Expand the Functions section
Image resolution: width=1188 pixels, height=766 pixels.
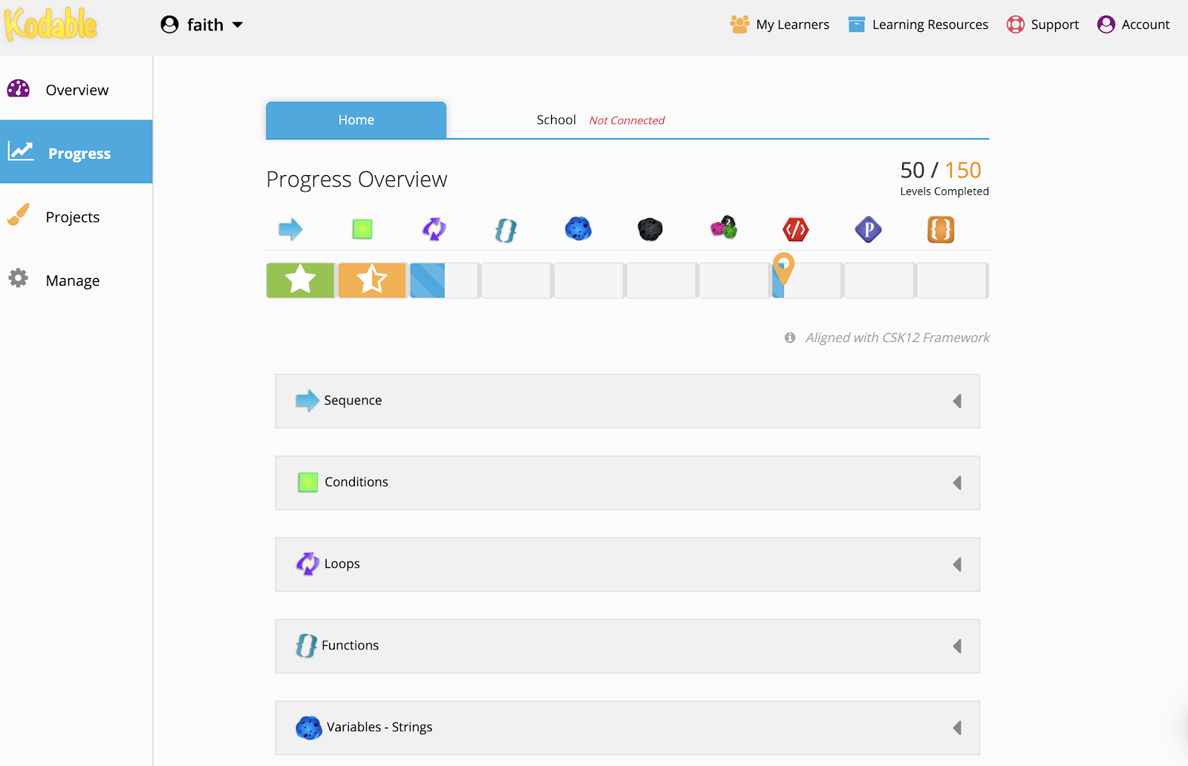tap(627, 646)
